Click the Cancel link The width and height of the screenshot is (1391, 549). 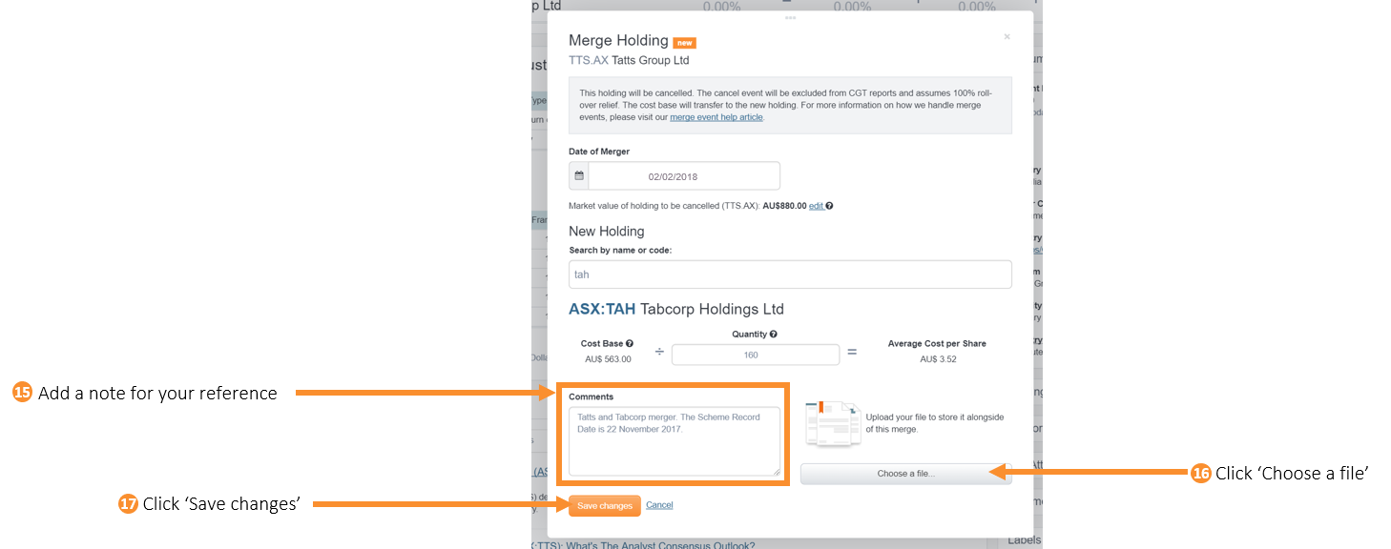tap(659, 505)
